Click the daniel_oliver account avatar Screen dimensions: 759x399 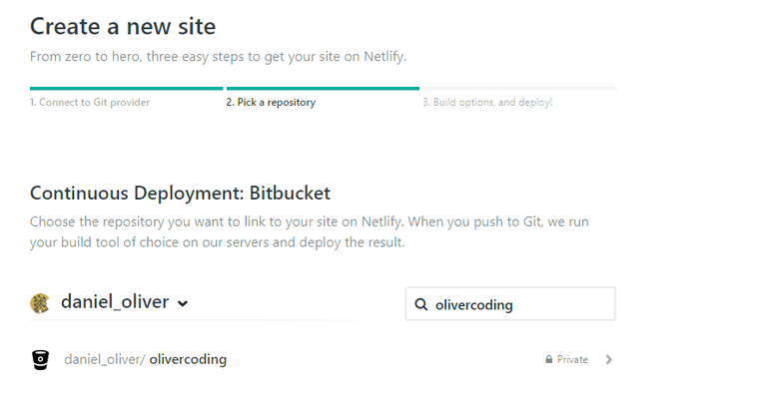pyautogui.click(x=40, y=303)
